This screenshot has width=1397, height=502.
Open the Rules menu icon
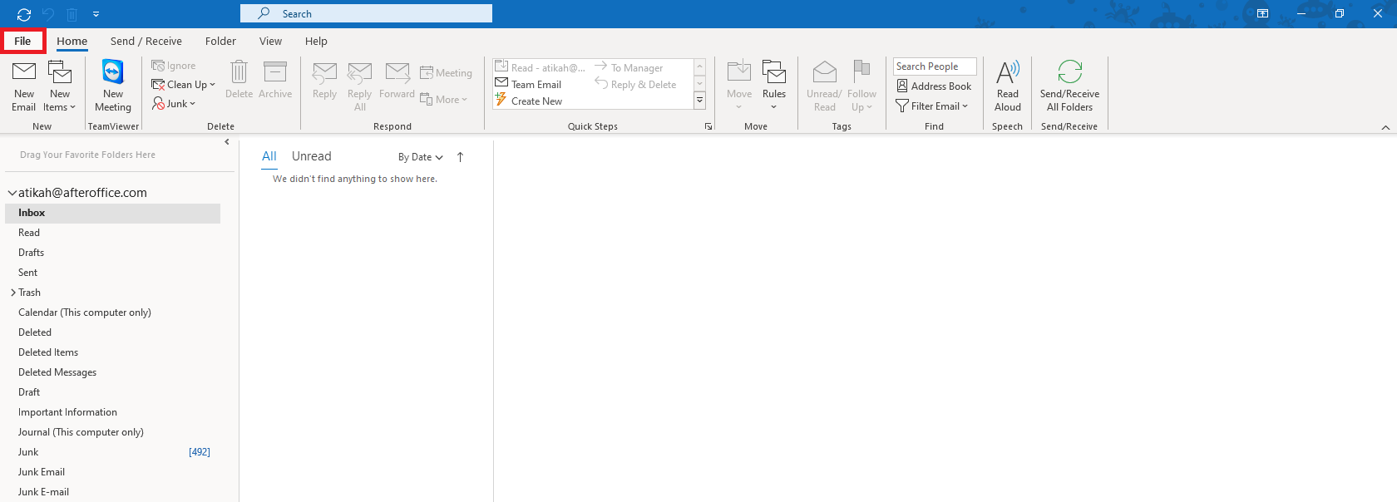[x=773, y=75]
